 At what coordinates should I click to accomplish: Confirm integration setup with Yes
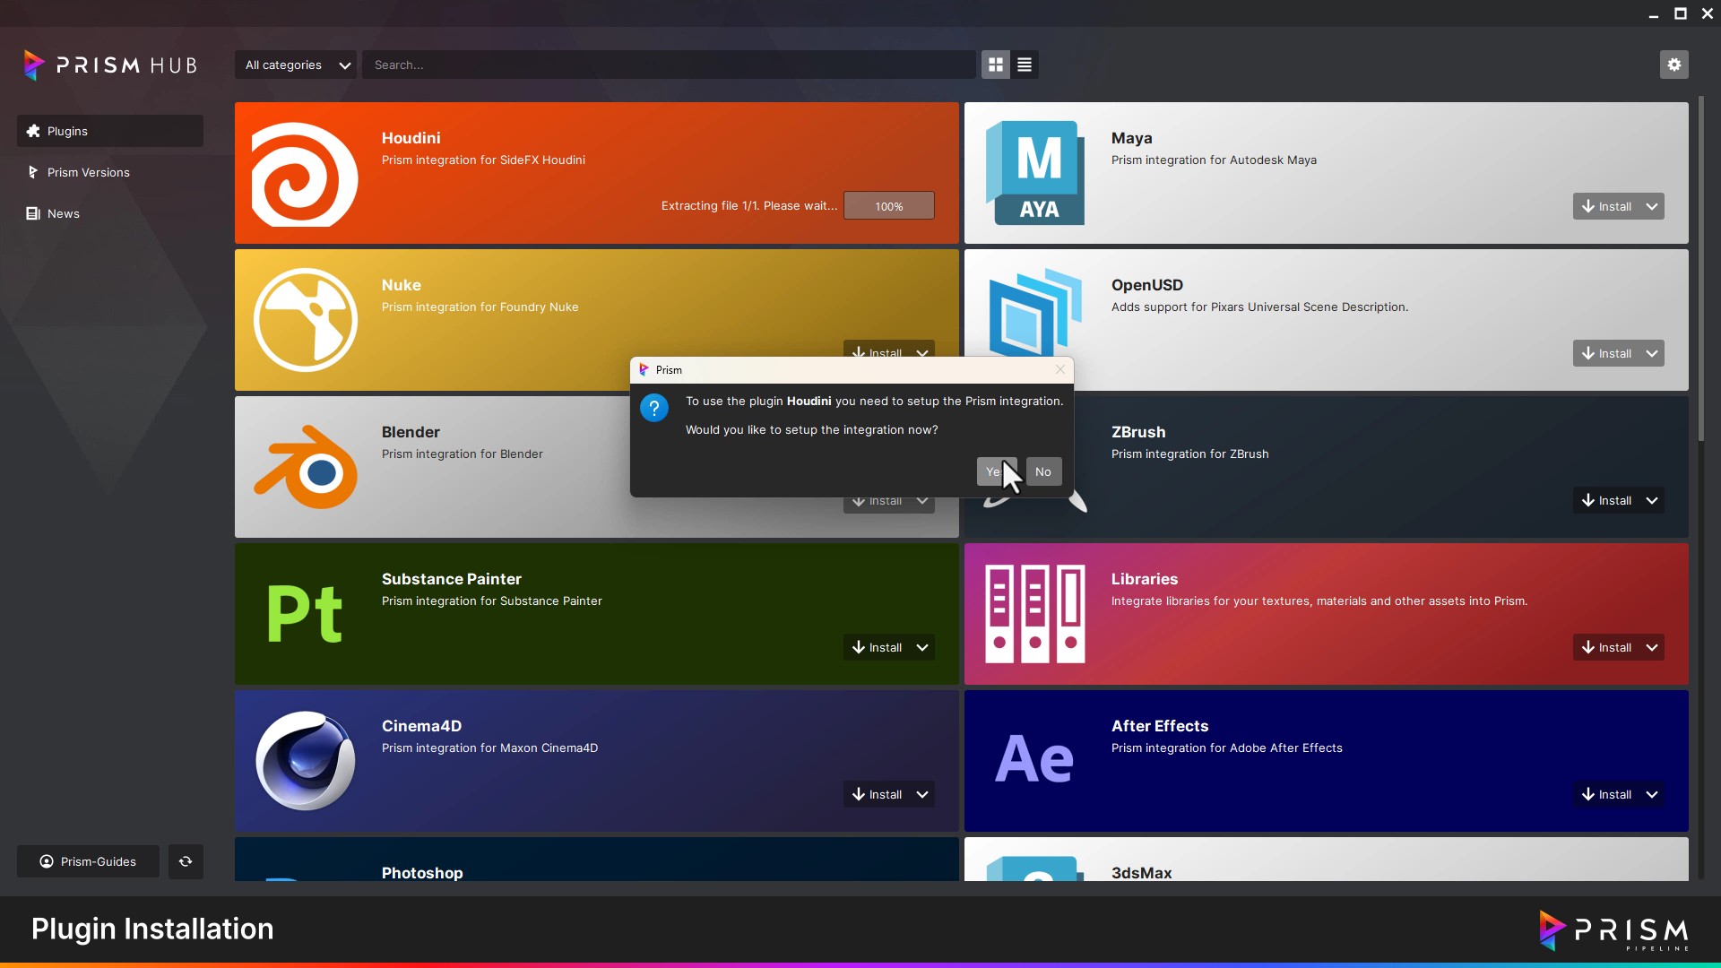[x=996, y=471]
